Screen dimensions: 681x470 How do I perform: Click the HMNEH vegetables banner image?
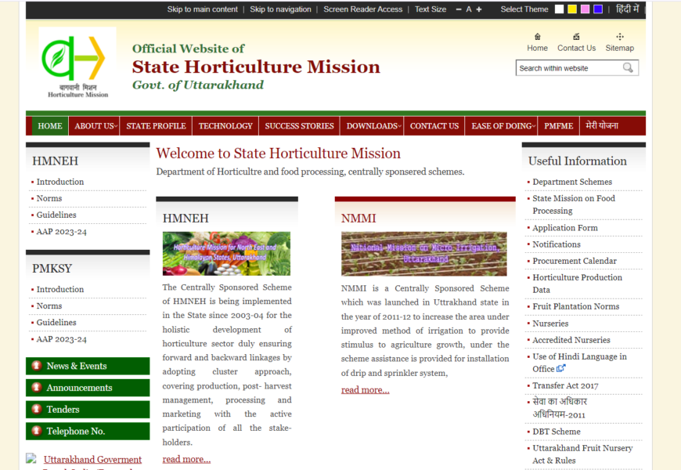click(226, 254)
